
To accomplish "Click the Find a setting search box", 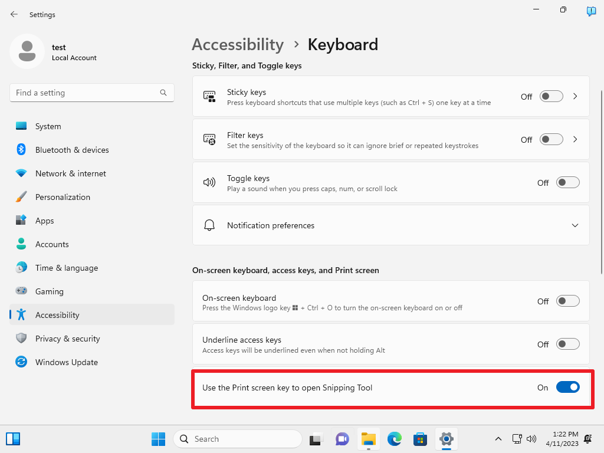I will 91,93.
